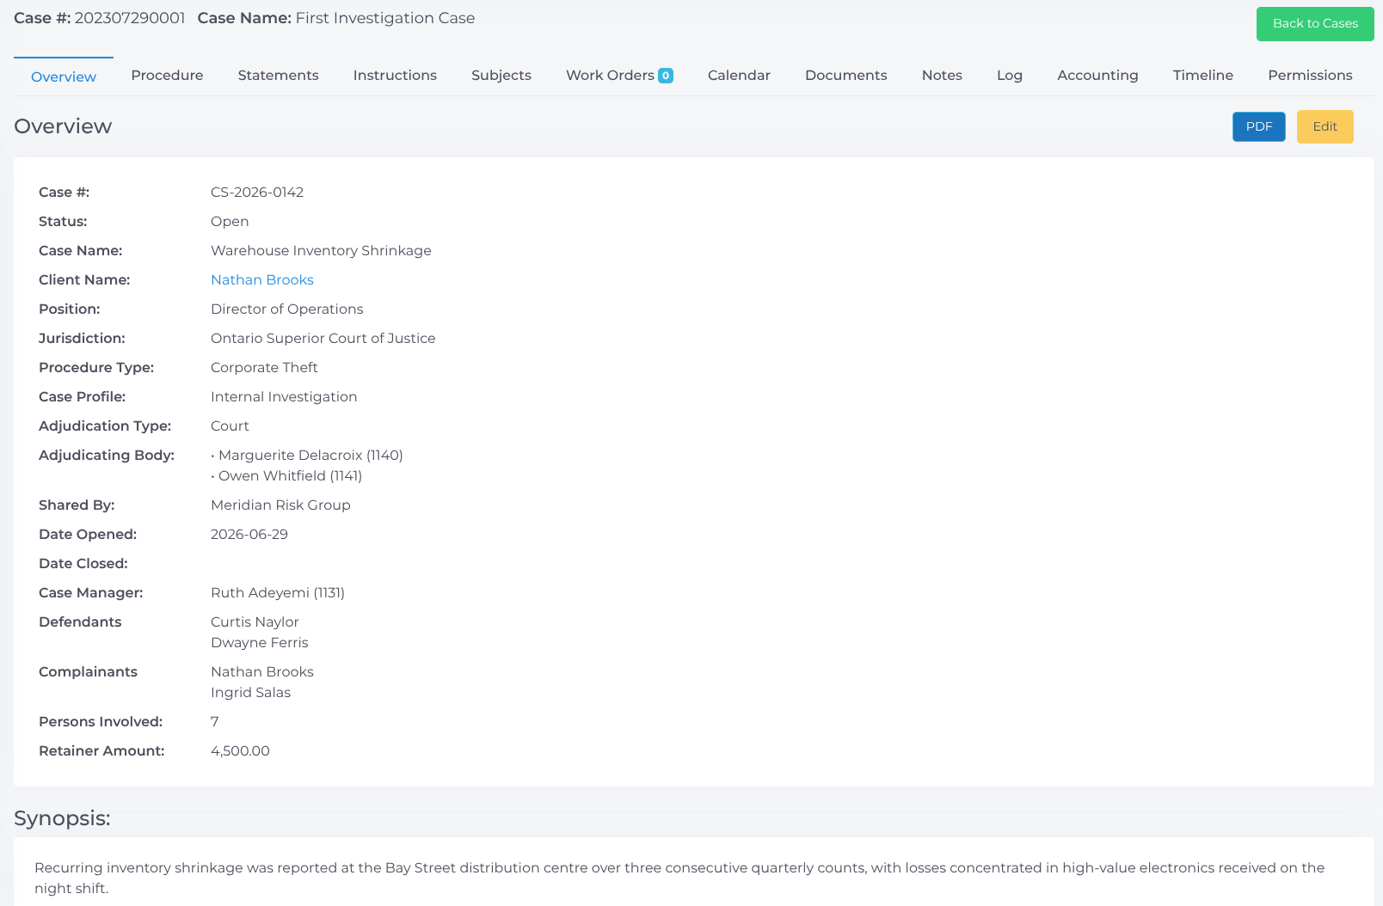Image resolution: width=1383 pixels, height=906 pixels.
Task: Click Marguerite Delacroix (1140) entry
Action: (310, 456)
